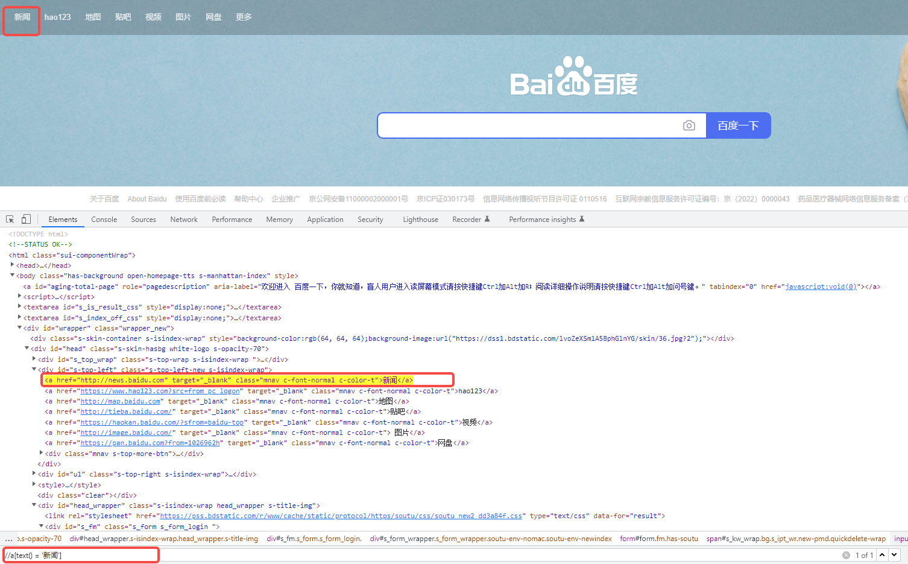The width and height of the screenshot is (908, 564).
Task: Select the div#s_form_wrapper breadcrumb
Action: [491, 539]
